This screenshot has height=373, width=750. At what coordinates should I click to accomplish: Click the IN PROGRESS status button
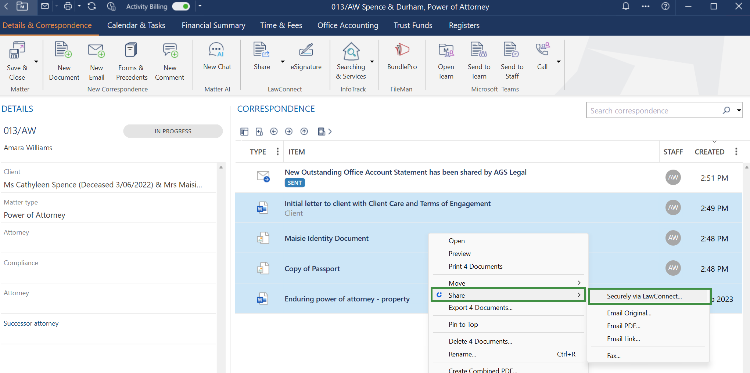click(x=173, y=131)
